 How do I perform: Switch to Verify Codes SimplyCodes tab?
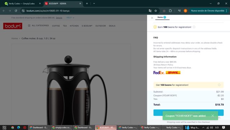point(22,4)
